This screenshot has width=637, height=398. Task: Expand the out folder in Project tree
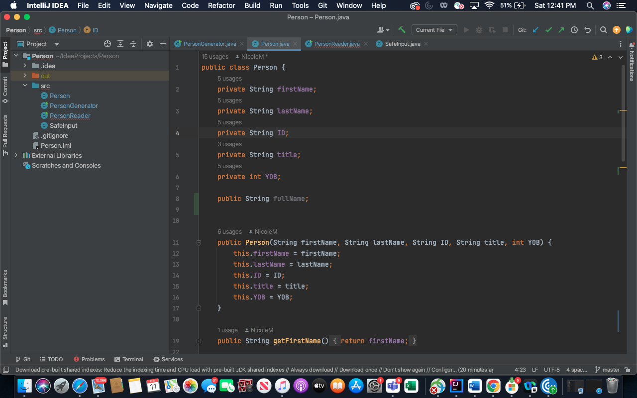25,76
